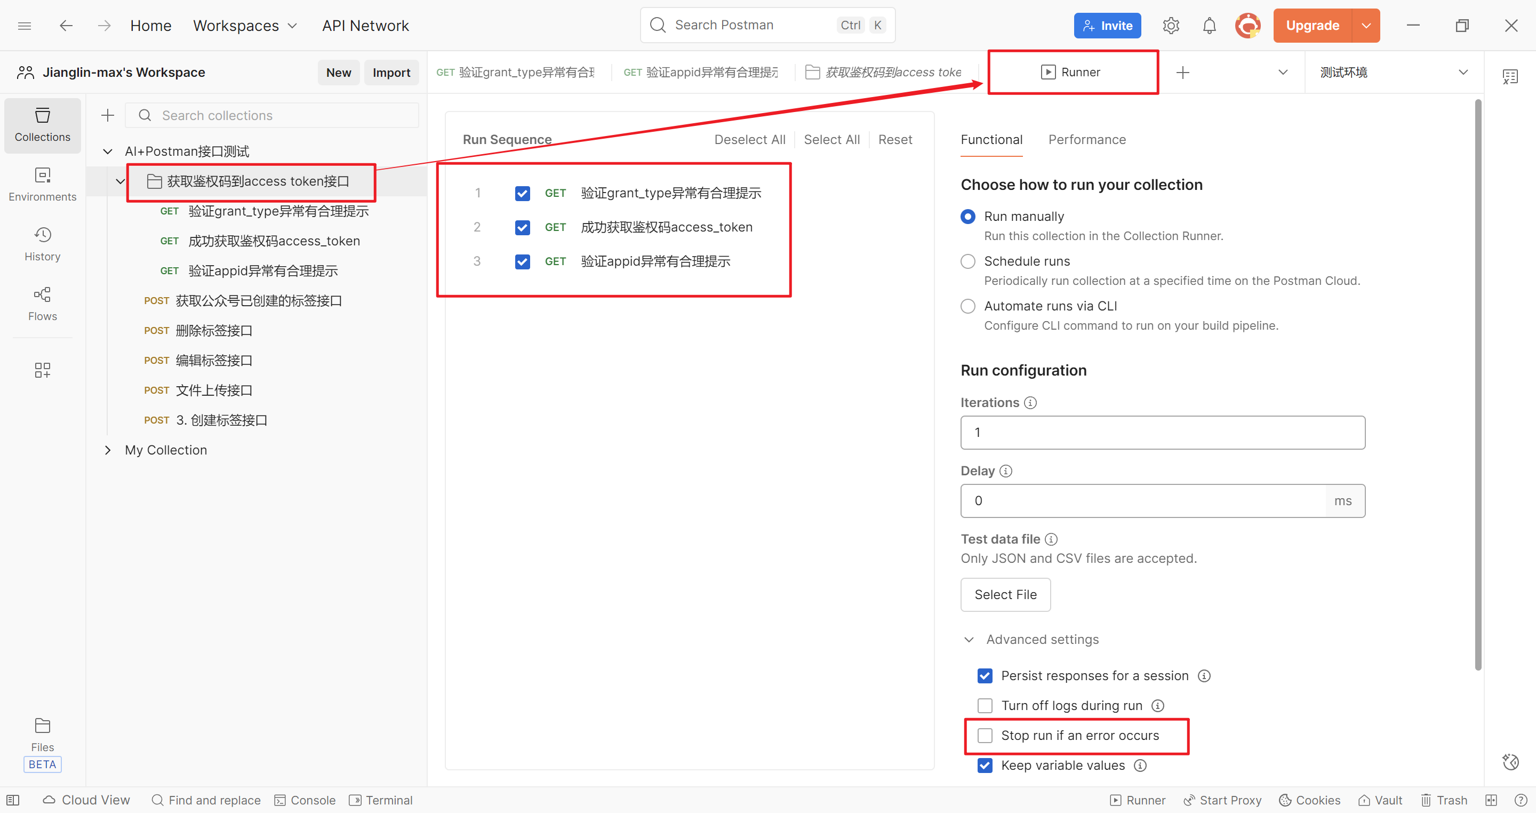1536x813 pixels.
Task: Click the New button
Action: 338,72
